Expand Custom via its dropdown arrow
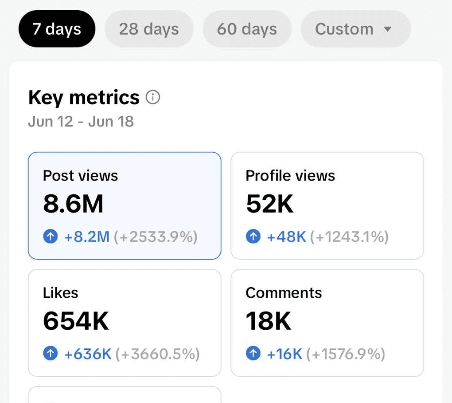 point(388,29)
